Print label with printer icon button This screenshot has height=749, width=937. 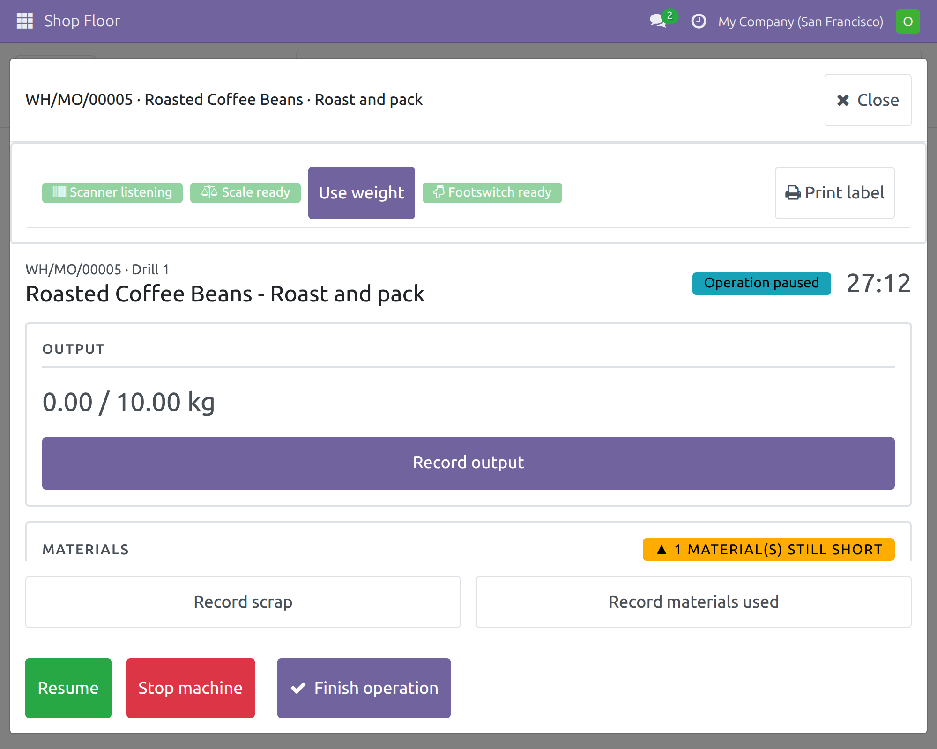tap(835, 193)
